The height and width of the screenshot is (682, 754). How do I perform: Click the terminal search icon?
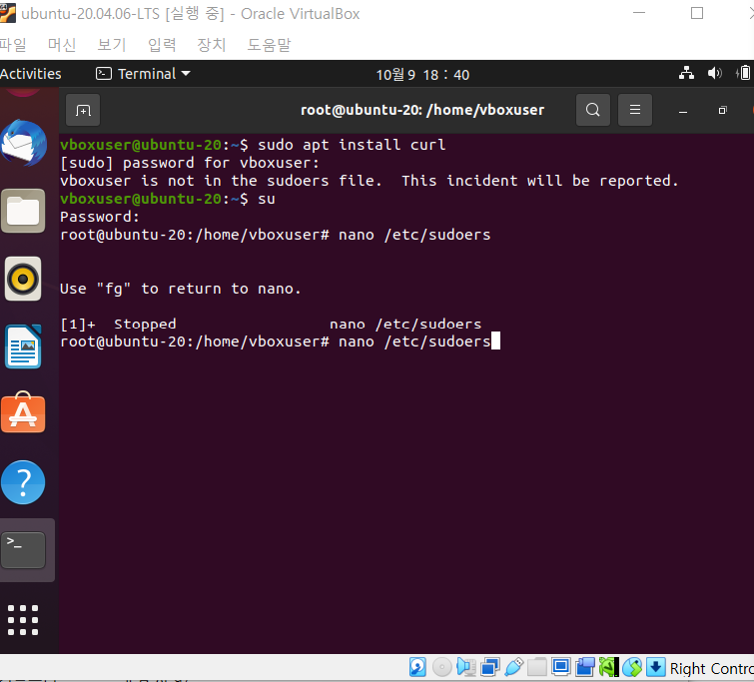(593, 110)
